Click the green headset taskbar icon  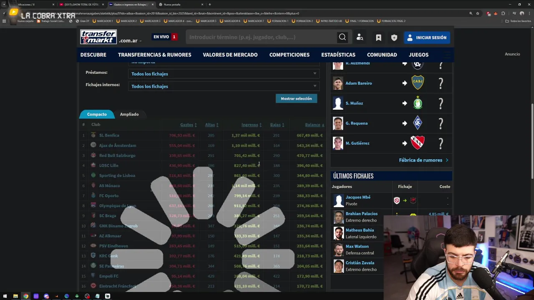point(77,296)
